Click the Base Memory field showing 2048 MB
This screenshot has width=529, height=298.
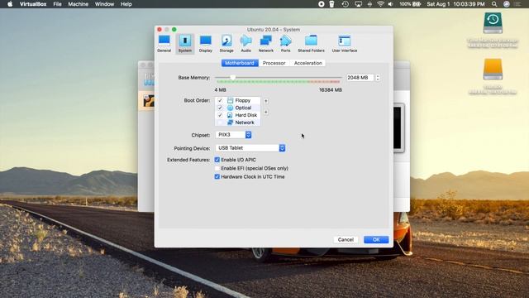point(360,78)
